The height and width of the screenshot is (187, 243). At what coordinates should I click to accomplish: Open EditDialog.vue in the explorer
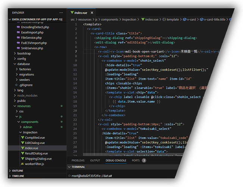click(35, 143)
